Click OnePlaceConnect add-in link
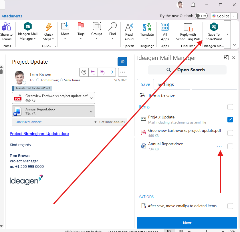 pyautogui.click(x=29, y=122)
